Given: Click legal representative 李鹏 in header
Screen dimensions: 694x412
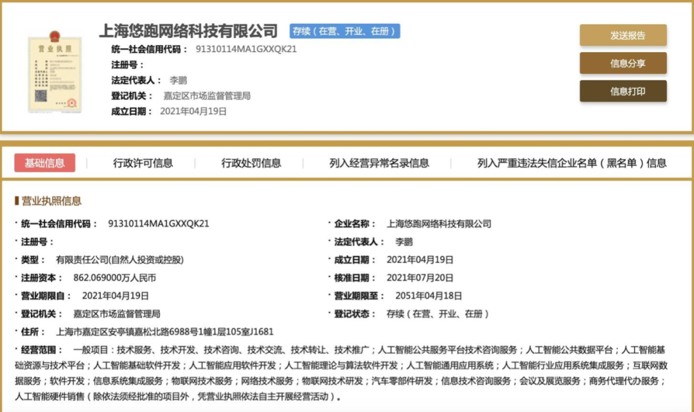Looking at the screenshot, I should click(x=179, y=80).
